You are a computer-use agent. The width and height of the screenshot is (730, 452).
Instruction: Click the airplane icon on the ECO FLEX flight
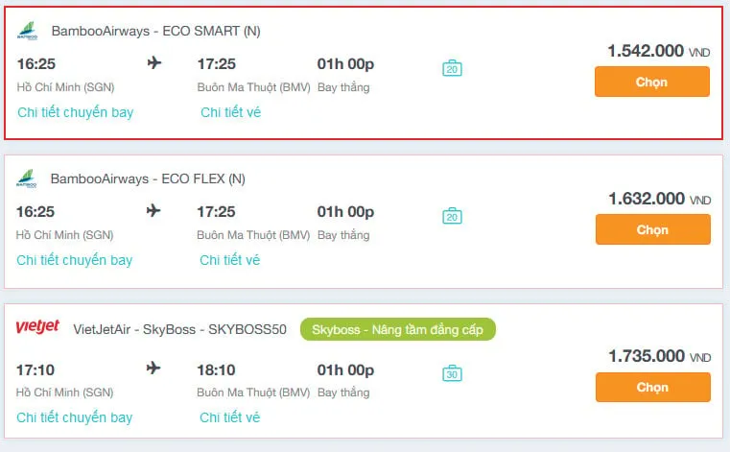pos(153,210)
